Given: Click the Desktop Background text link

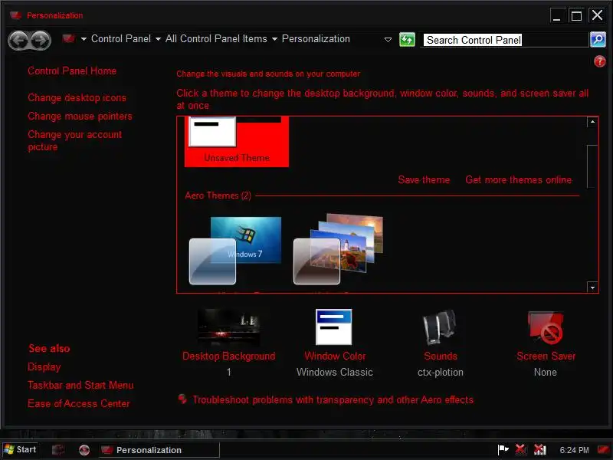Looking at the screenshot, I should click(x=228, y=356).
